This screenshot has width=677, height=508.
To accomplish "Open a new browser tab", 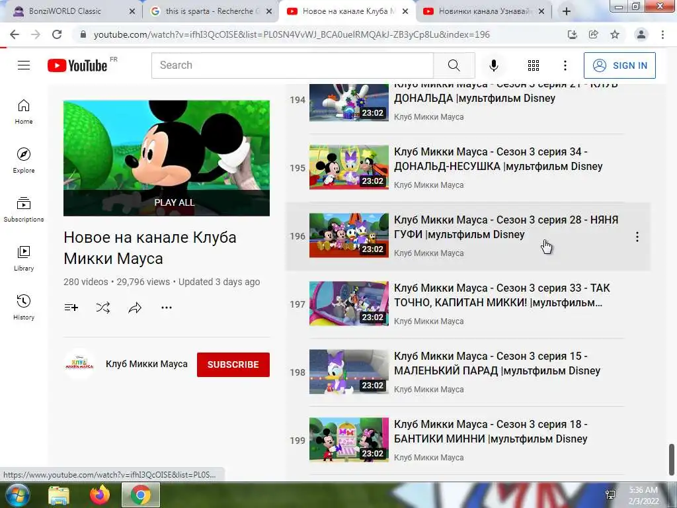I will tap(567, 11).
